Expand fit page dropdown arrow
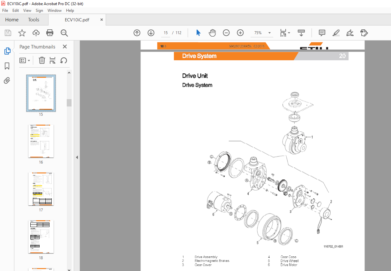The image size is (391, 271). pos(289,33)
